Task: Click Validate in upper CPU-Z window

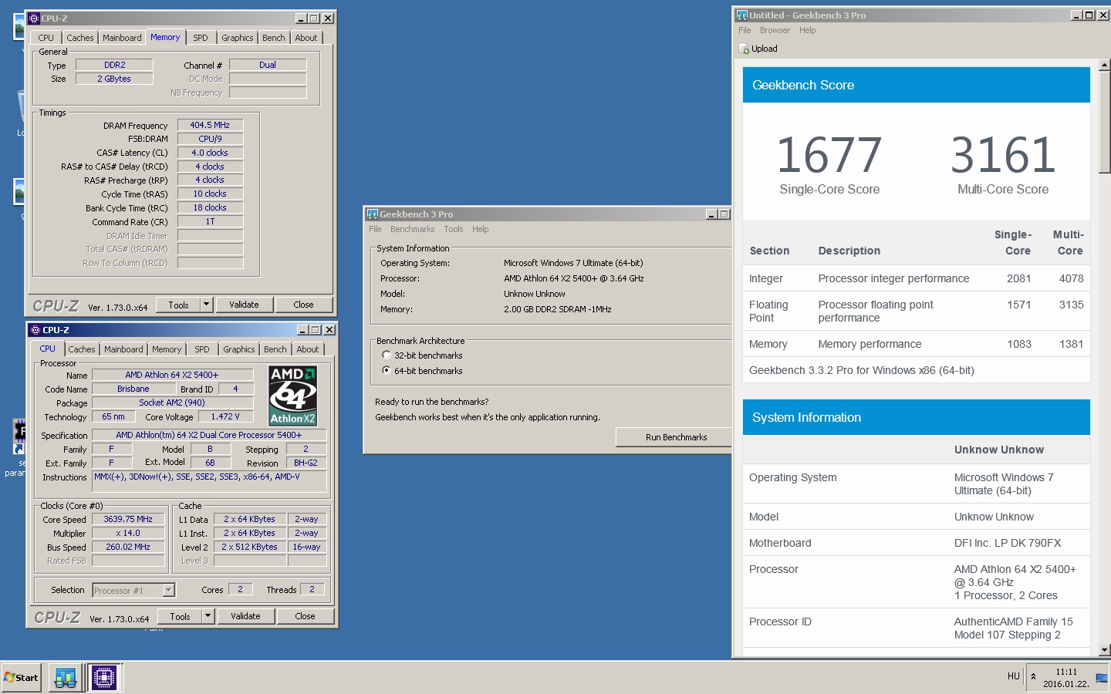Action: click(244, 305)
